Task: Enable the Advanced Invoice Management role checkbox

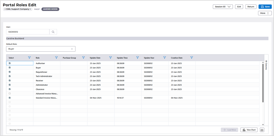Action: 10,94
